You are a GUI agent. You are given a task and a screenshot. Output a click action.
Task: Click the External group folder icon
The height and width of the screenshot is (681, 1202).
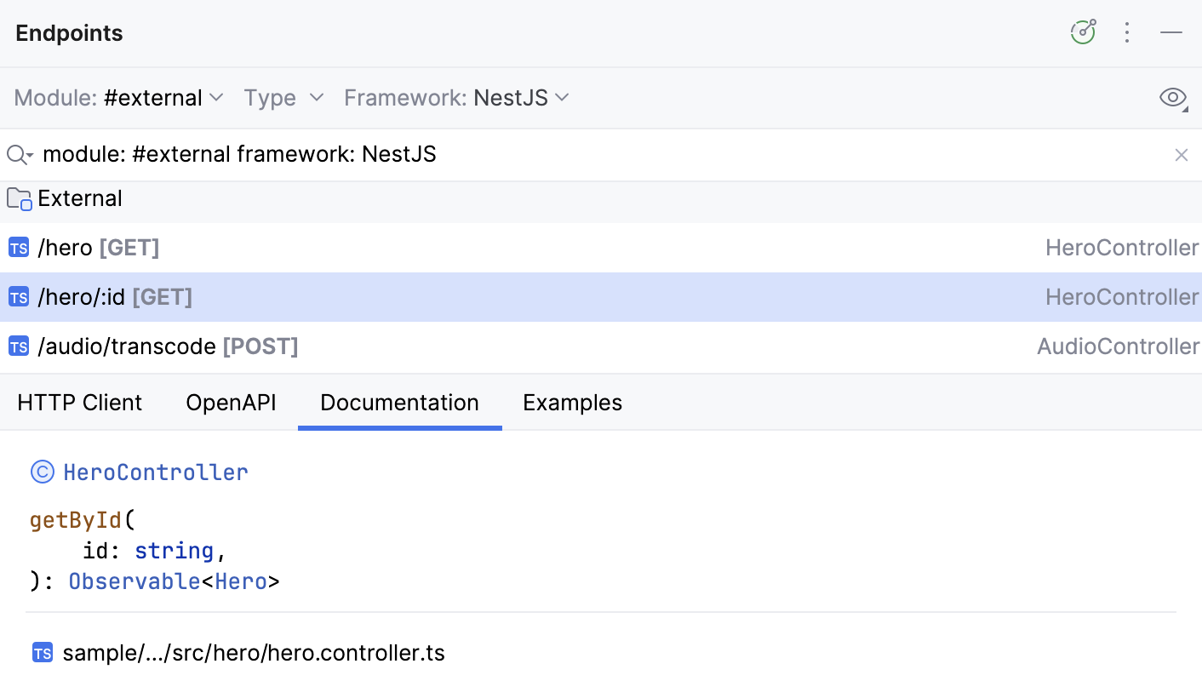[x=19, y=198]
